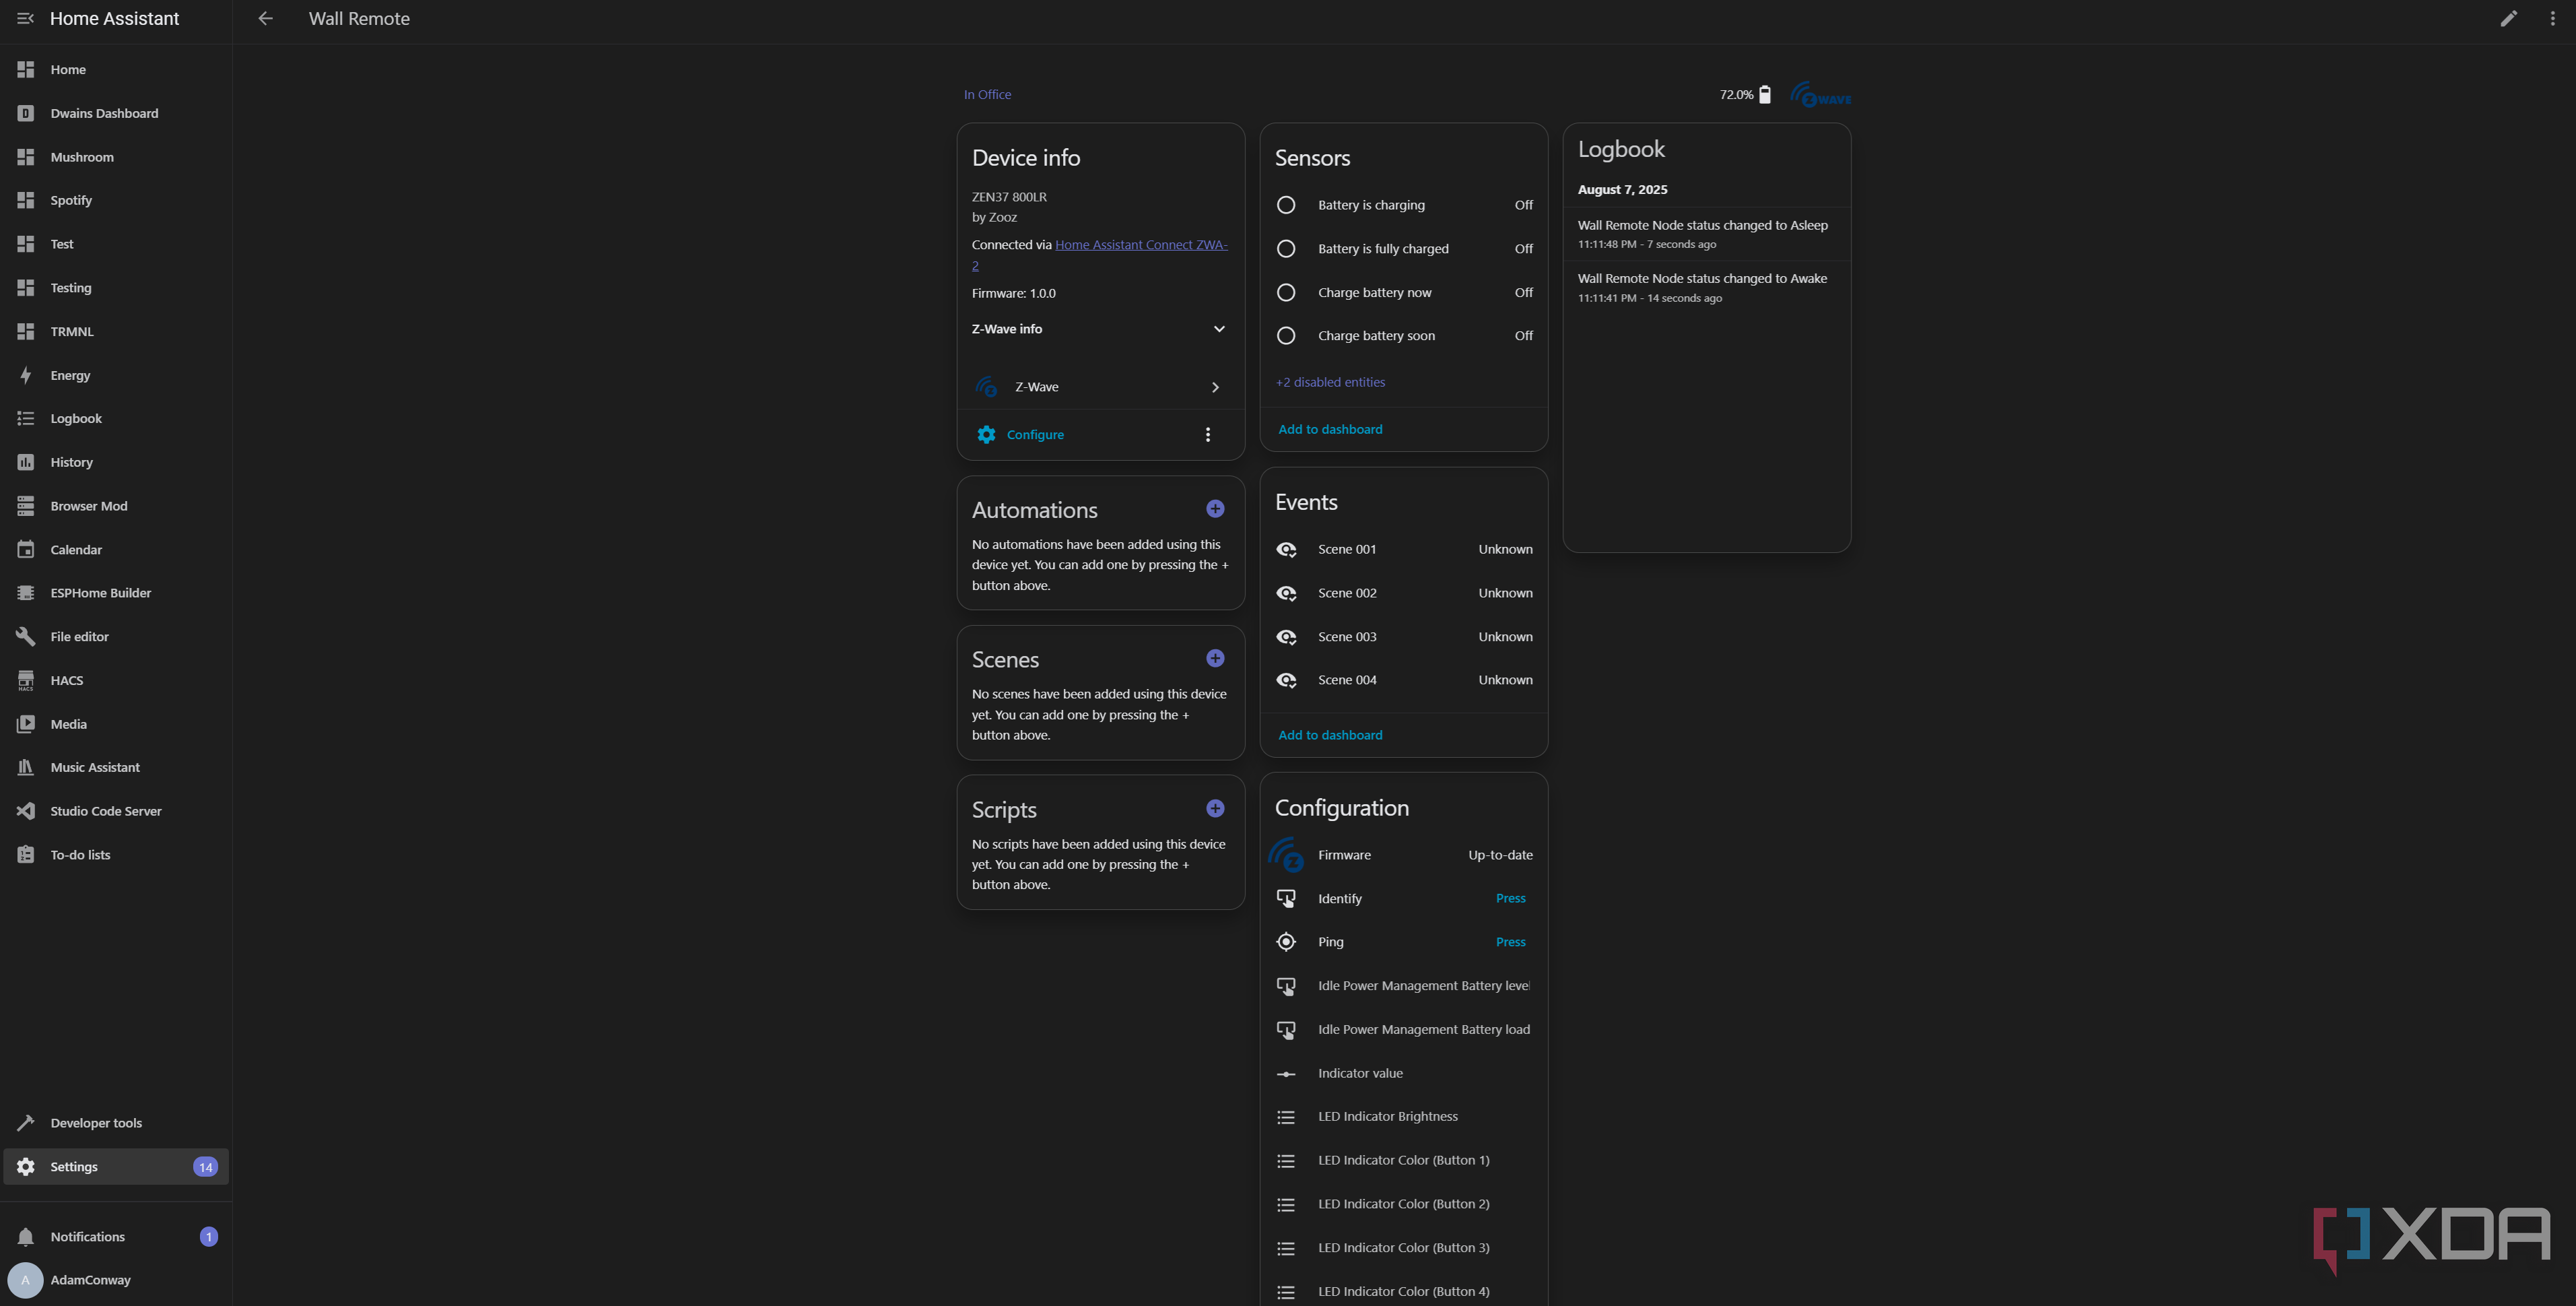2576x1306 pixels.
Task: Click the Ping target icon in Configuration
Action: [1286, 942]
